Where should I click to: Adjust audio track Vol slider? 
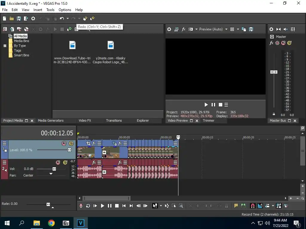[54, 169]
